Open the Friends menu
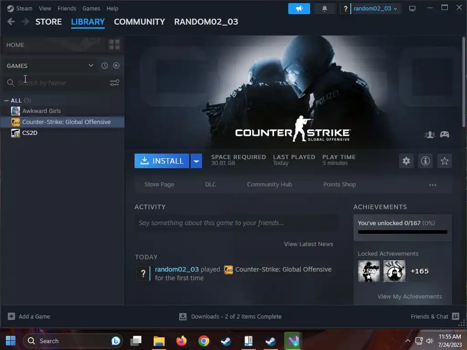This screenshot has height=350, width=467. (67, 9)
